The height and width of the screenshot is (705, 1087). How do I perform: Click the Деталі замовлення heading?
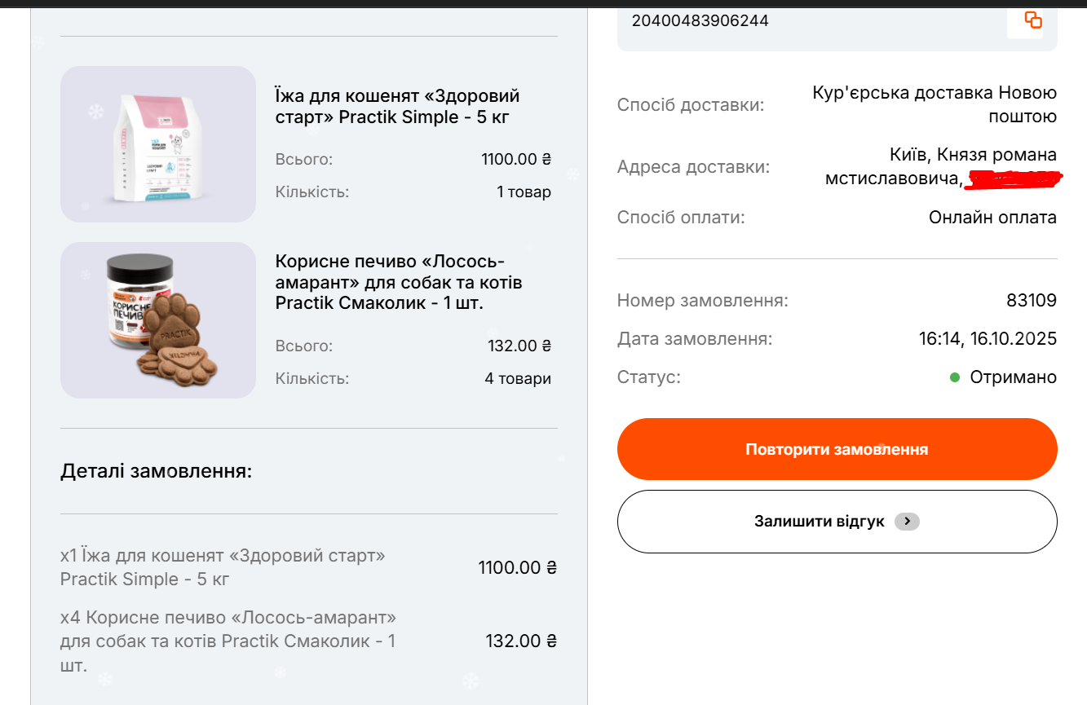pyautogui.click(x=156, y=471)
